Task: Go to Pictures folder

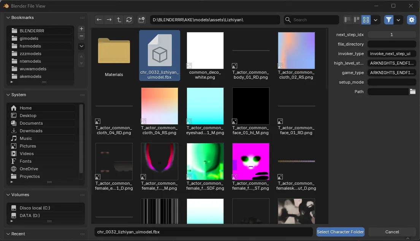Action: point(43,146)
